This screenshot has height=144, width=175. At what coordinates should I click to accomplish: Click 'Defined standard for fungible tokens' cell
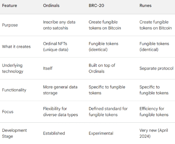pos(108,112)
